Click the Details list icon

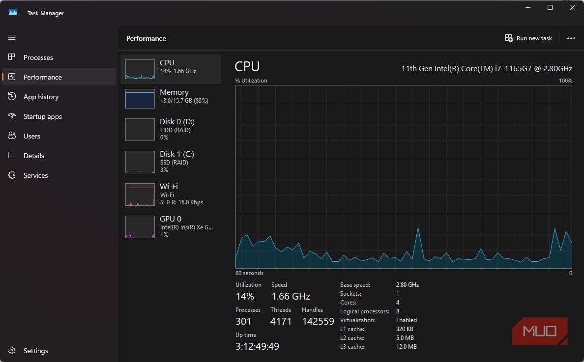coord(12,155)
